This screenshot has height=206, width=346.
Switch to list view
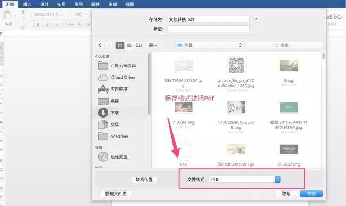point(129,45)
